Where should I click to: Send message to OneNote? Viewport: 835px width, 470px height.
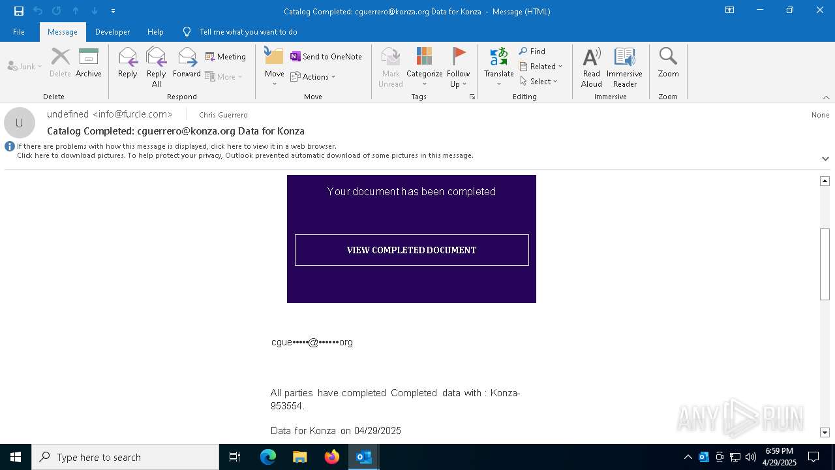point(326,57)
